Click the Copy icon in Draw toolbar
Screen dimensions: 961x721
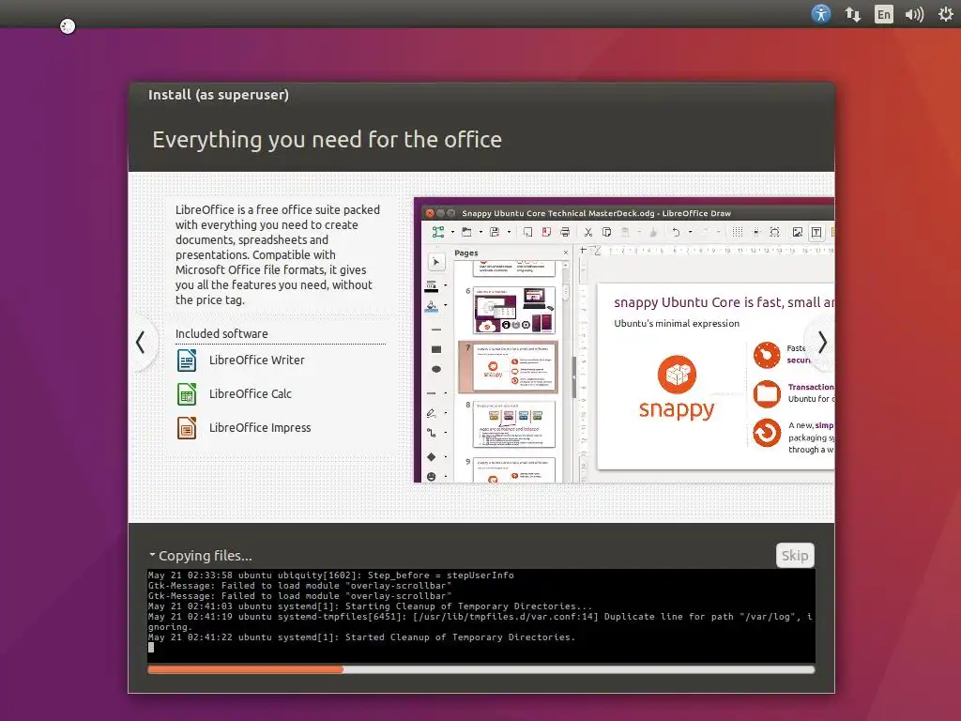607,232
